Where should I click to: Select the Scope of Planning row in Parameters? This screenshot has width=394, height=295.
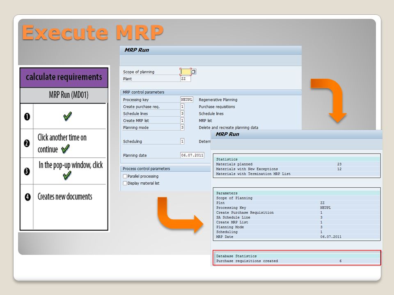(x=297, y=198)
